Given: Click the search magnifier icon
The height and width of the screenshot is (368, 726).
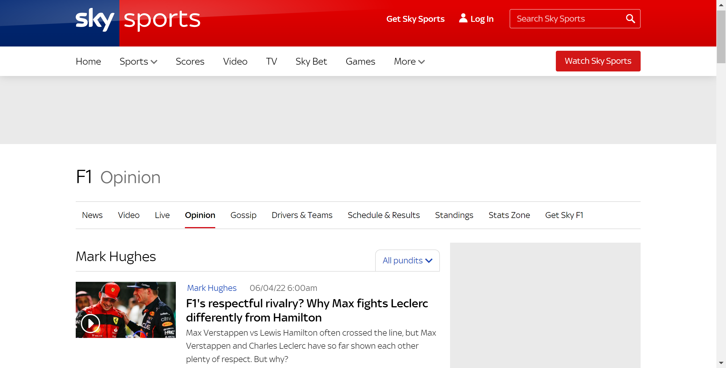Looking at the screenshot, I should (630, 19).
